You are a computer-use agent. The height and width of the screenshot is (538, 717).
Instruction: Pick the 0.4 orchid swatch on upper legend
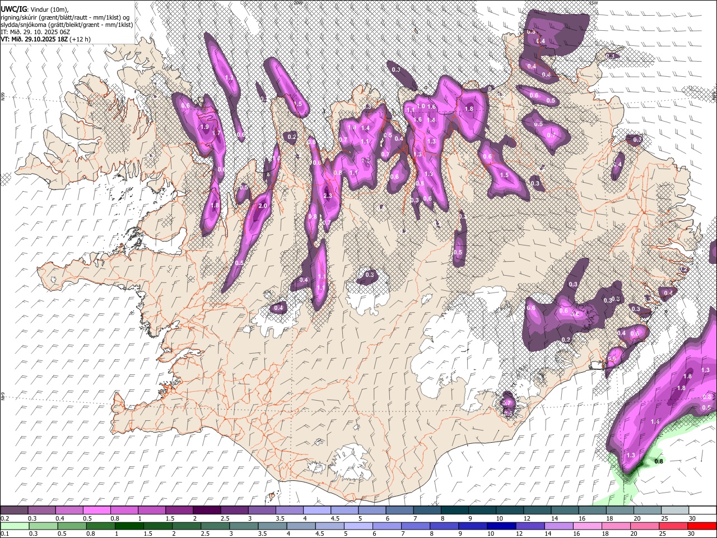[69, 511]
